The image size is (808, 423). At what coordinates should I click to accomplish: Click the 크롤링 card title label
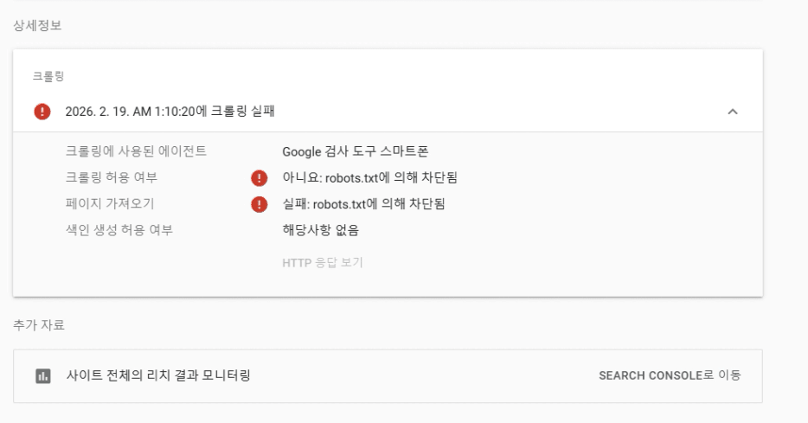tap(48, 76)
